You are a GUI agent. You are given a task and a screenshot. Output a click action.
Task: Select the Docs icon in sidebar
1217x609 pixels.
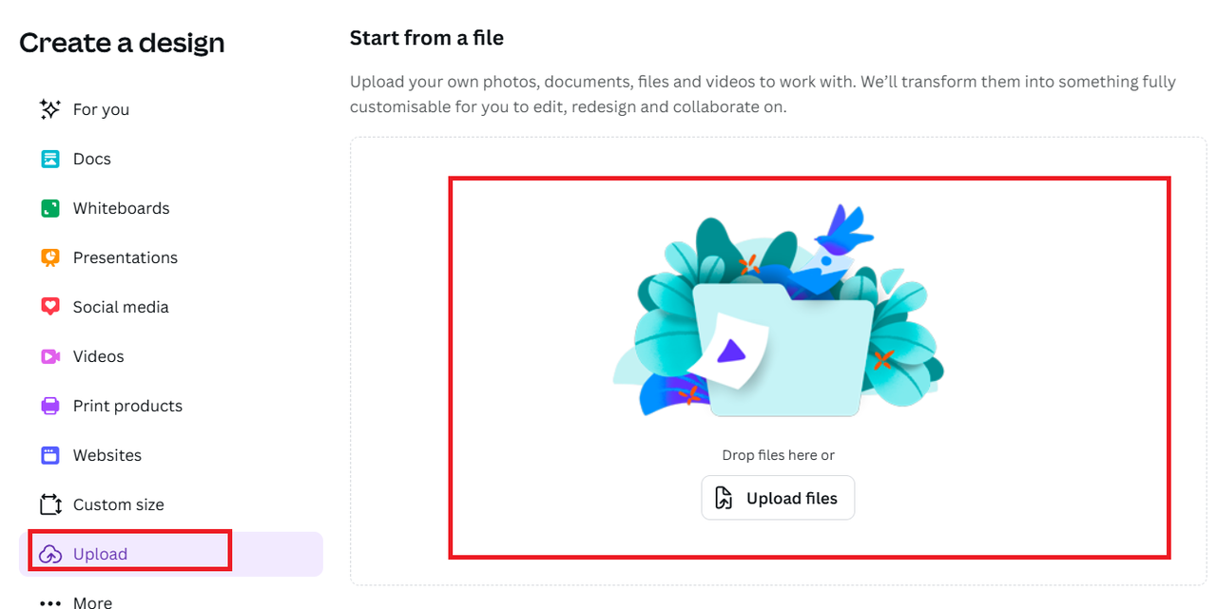click(50, 159)
